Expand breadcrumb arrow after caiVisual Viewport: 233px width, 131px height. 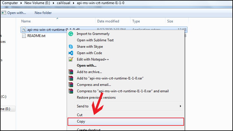click(74, 3)
